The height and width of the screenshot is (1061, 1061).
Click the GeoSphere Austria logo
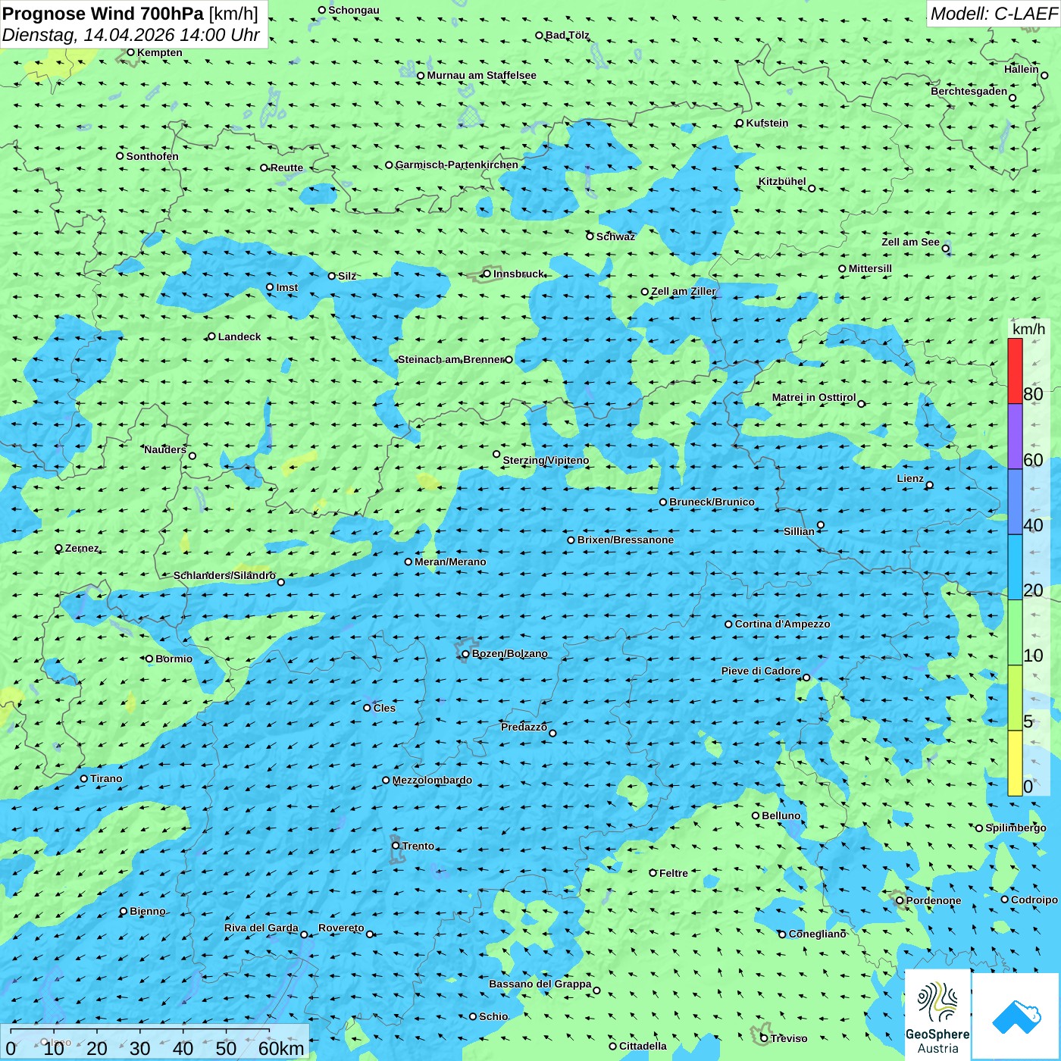pyautogui.click(x=937, y=1015)
